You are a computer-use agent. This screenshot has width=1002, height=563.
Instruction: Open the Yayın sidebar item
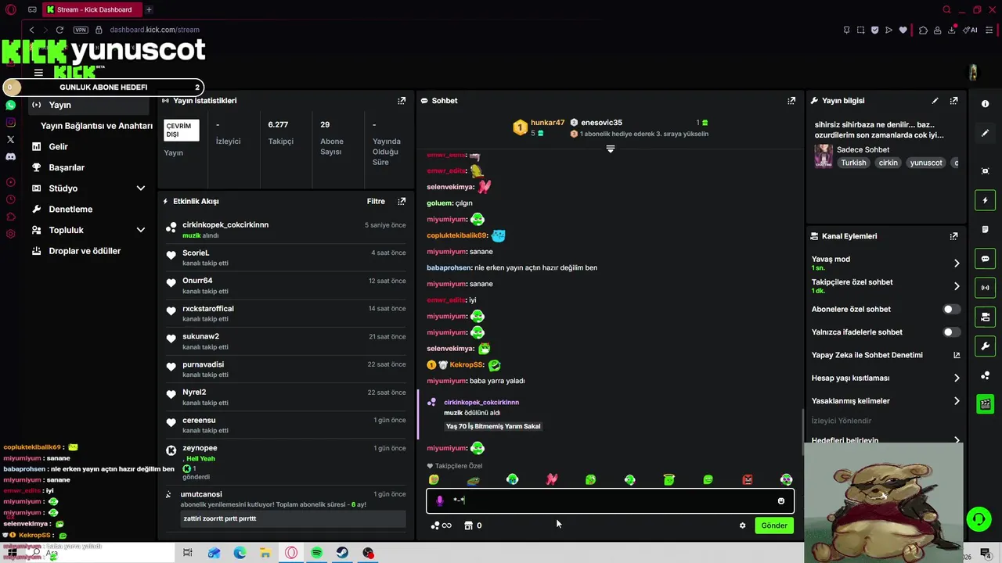tap(88, 105)
